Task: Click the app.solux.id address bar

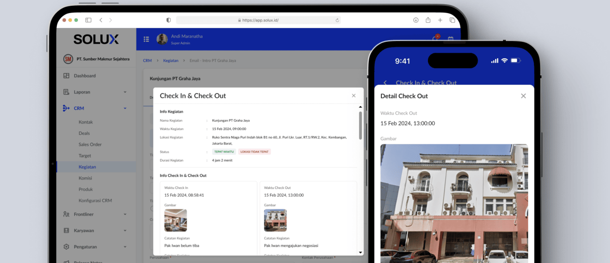Action: (258, 20)
